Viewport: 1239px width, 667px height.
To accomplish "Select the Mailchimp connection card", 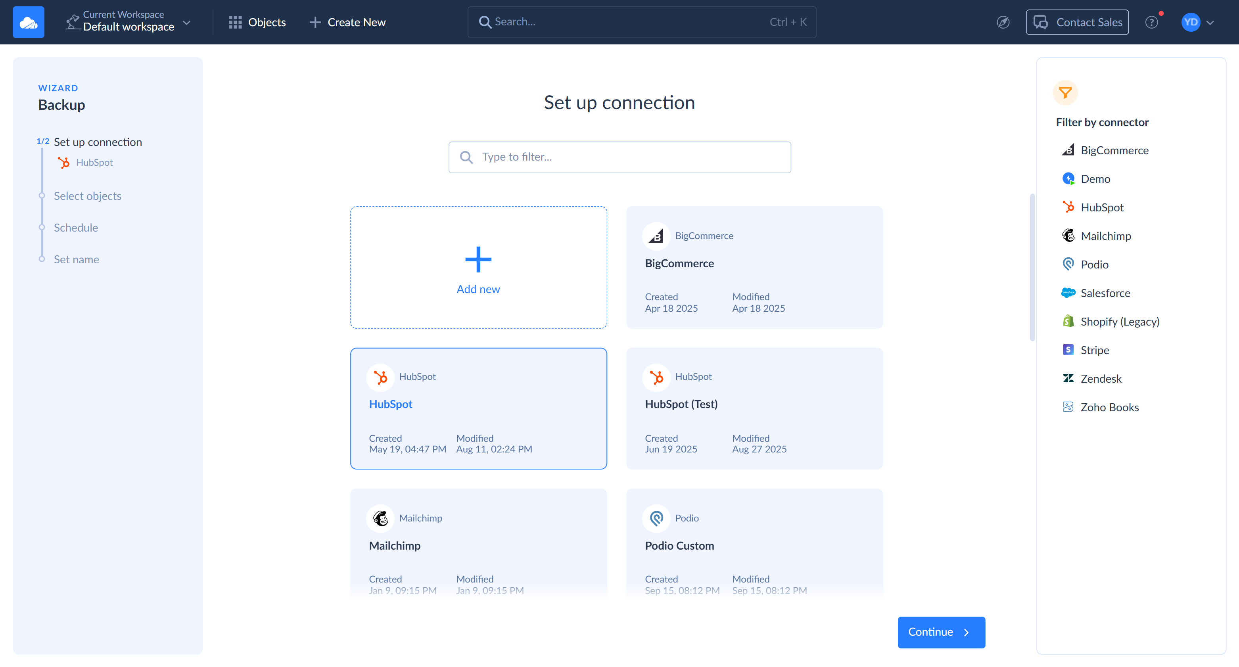I will tap(478, 543).
